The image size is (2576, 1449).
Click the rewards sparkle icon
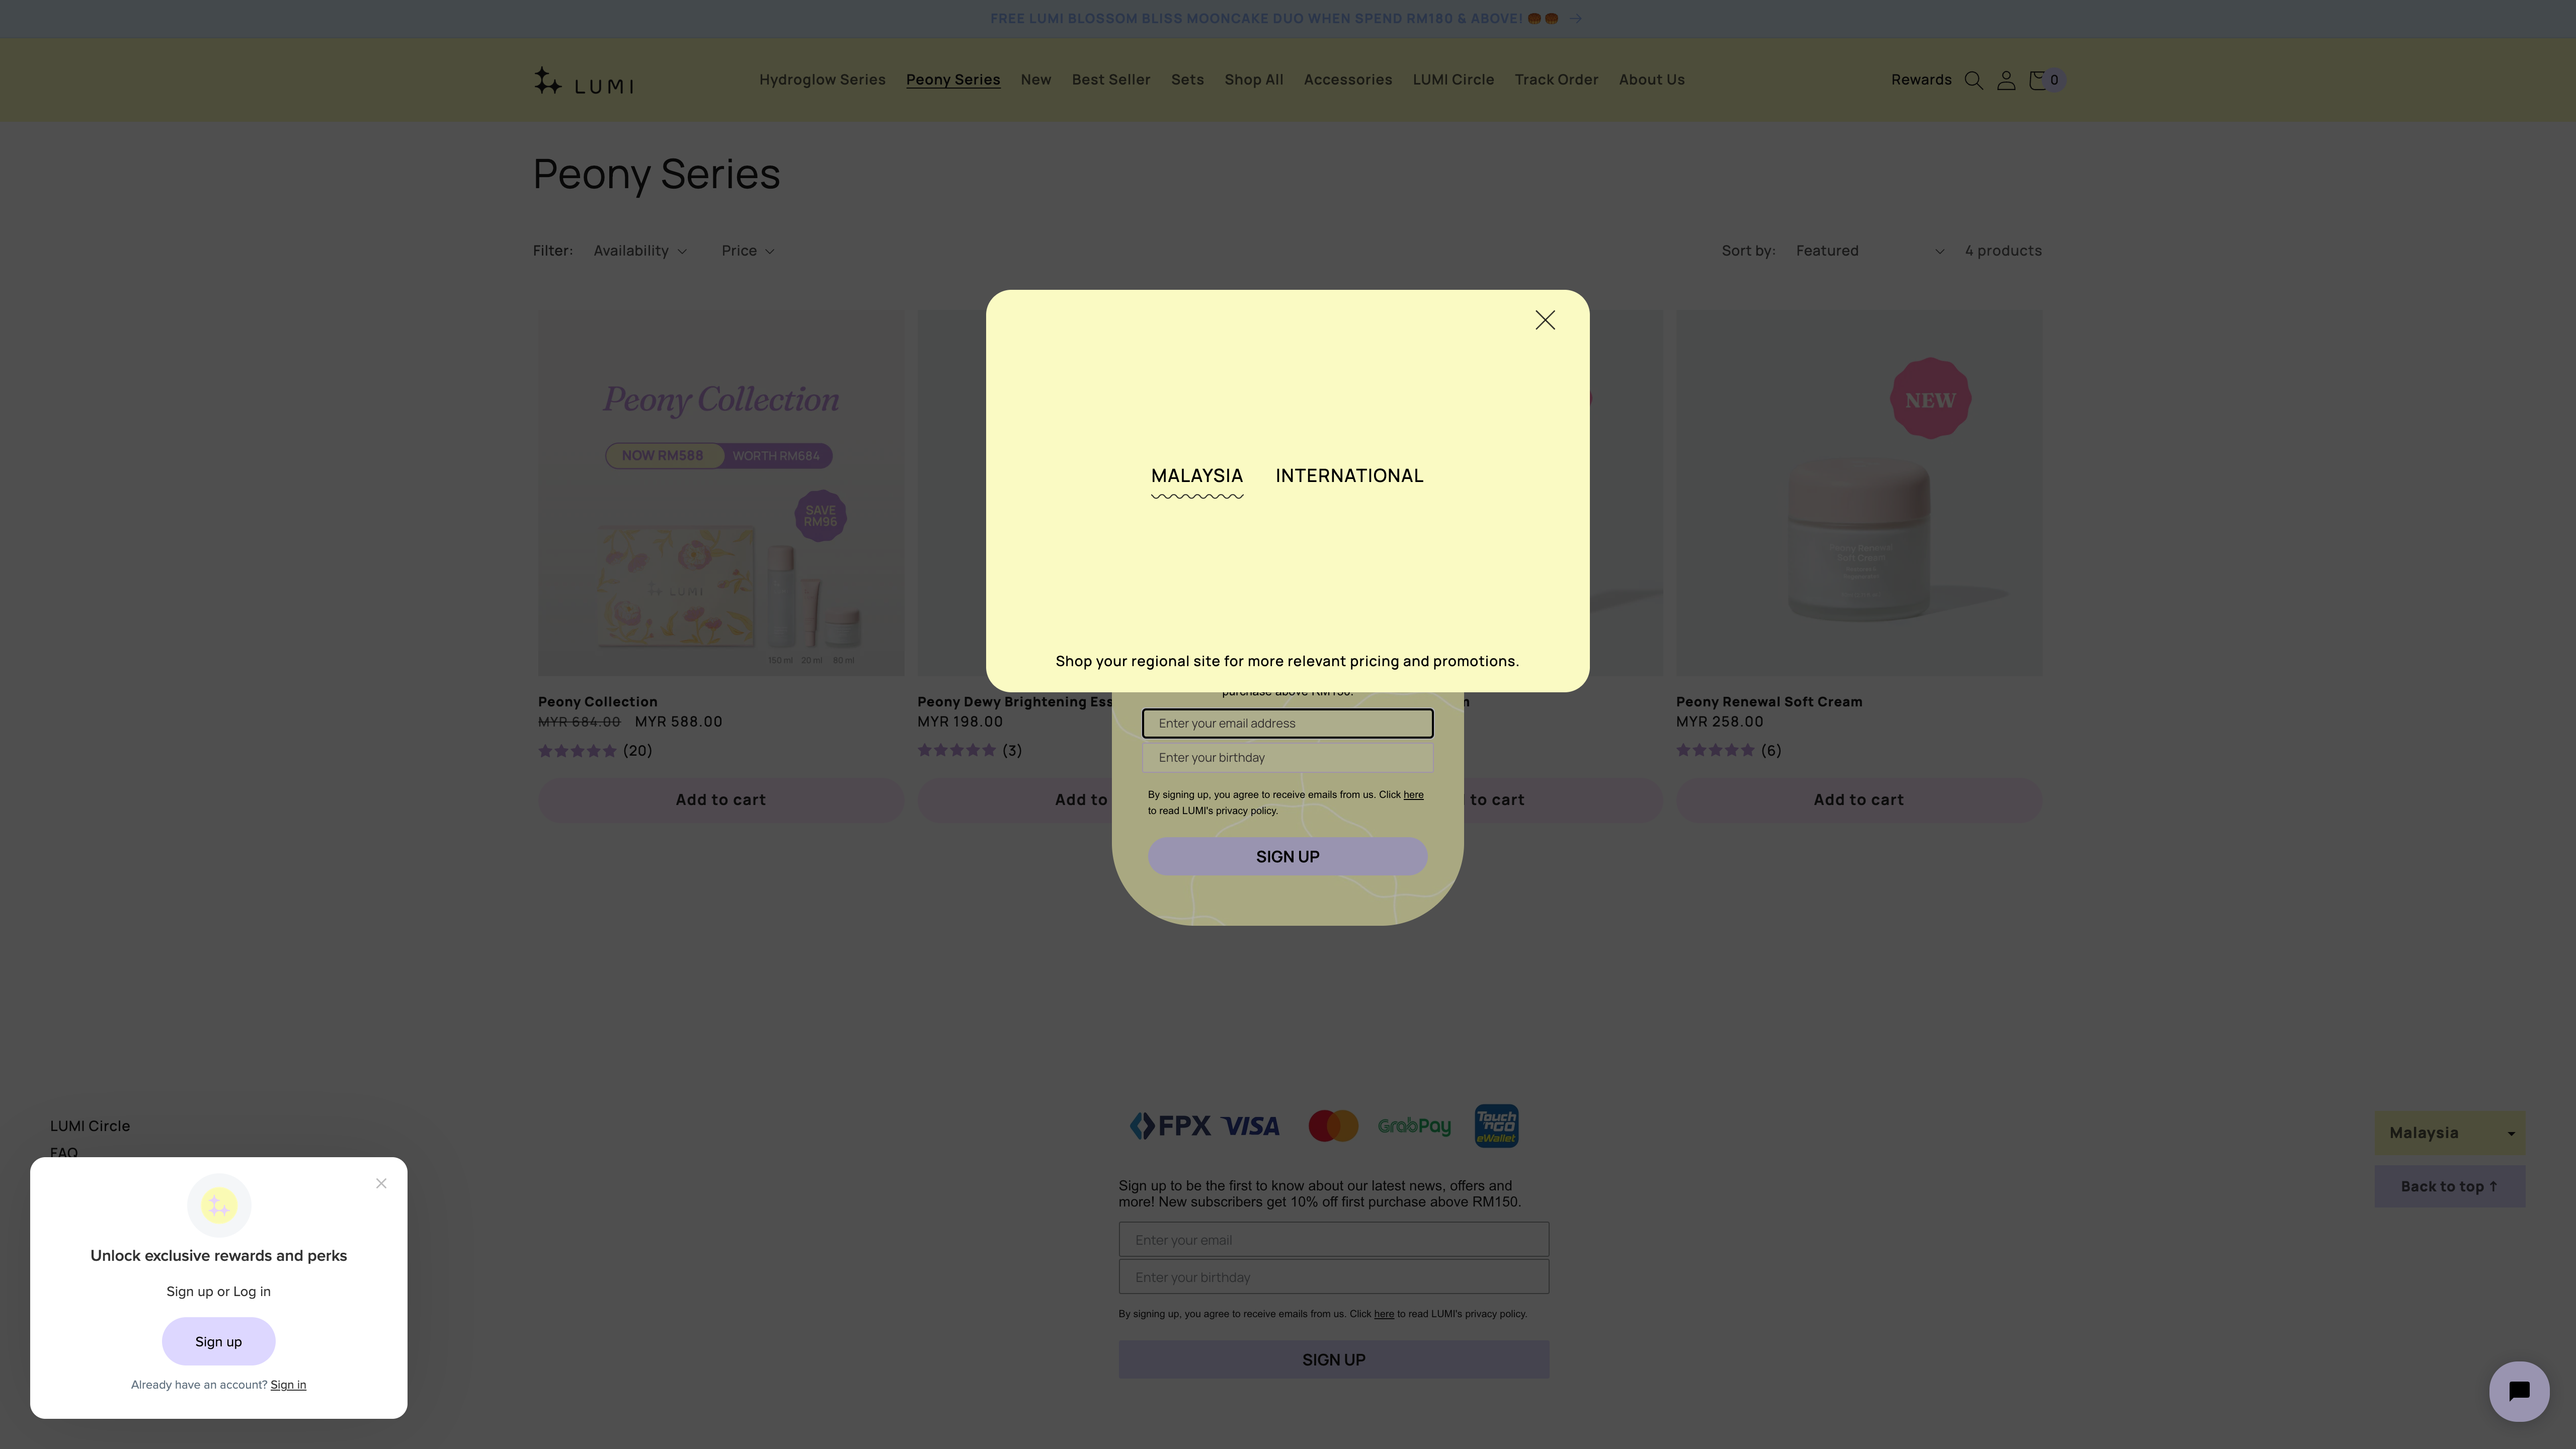[x=218, y=1205]
